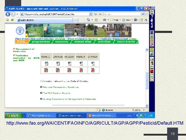The height and width of the screenshot is (140, 186).
Task: Open the search provider options dropdown
Action: [x=146, y=14]
